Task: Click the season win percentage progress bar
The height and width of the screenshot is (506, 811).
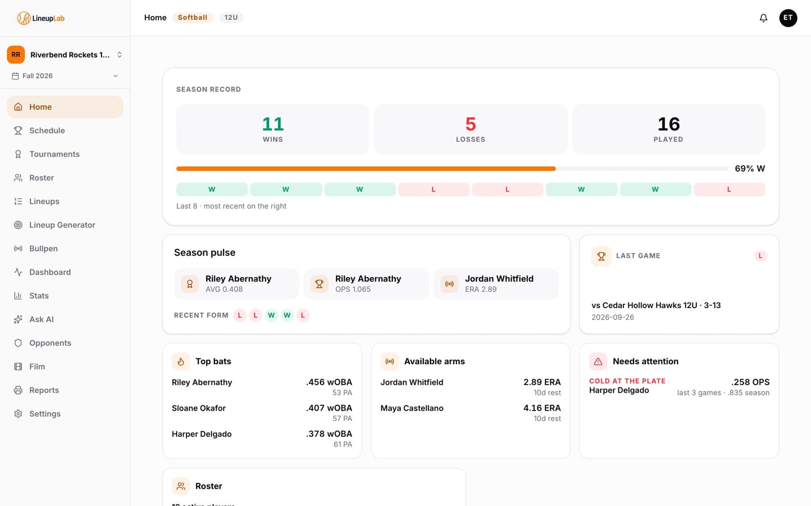Action: click(x=452, y=168)
